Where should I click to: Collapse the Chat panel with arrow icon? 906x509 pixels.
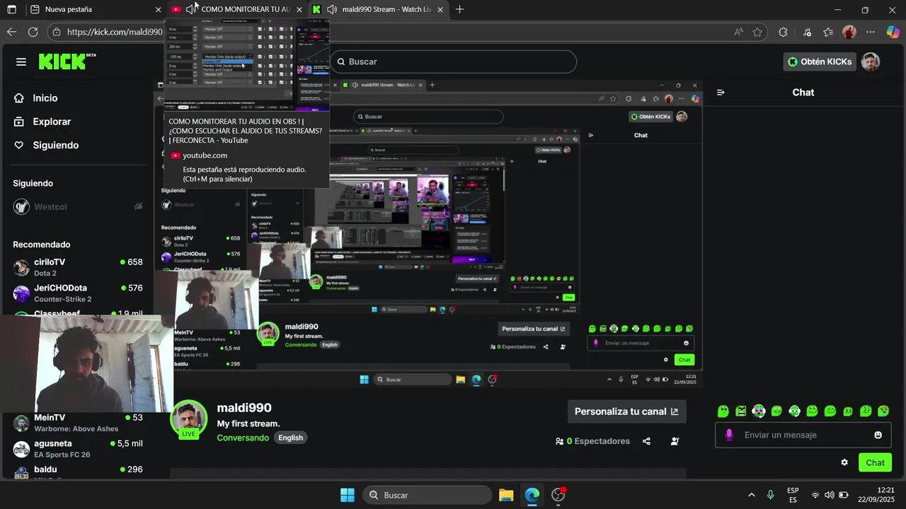pos(721,93)
